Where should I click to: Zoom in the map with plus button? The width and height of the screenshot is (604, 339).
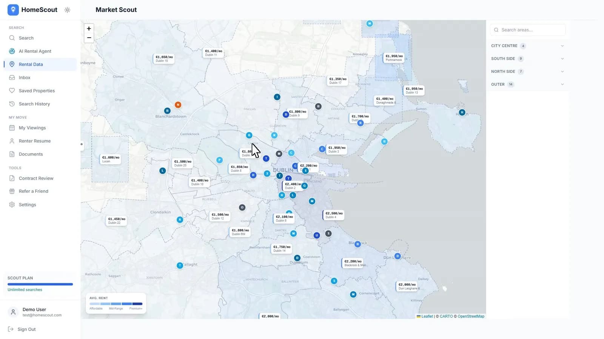tap(89, 29)
